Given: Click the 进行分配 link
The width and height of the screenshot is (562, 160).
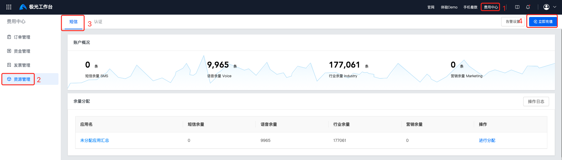Looking at the screenshot, I should click(487, 140).
